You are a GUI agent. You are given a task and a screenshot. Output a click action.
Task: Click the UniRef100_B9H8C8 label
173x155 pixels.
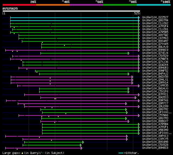coord(155,148)
